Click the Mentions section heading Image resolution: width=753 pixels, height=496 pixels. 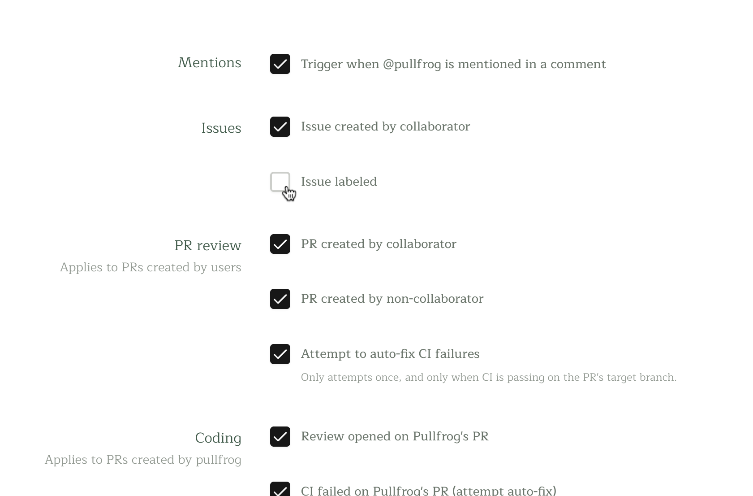209,63
